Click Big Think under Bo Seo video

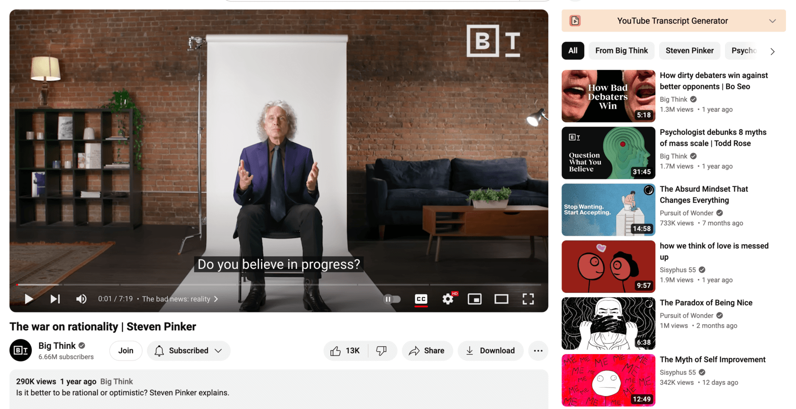[673, 99]
